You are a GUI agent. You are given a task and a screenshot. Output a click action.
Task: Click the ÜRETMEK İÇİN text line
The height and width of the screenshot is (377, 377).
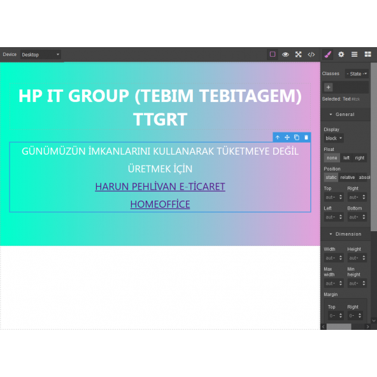[x=160, y=169]
